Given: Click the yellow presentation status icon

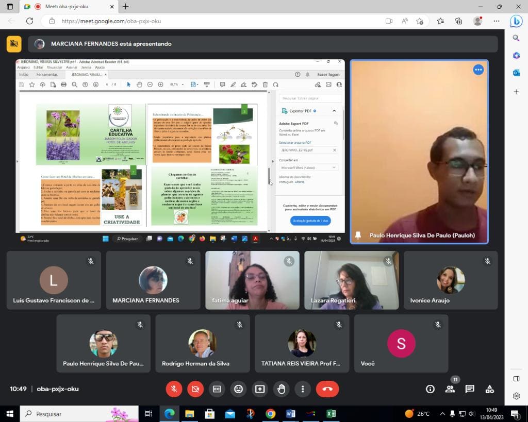Looking at the screenshot, I should click(14, 44).
